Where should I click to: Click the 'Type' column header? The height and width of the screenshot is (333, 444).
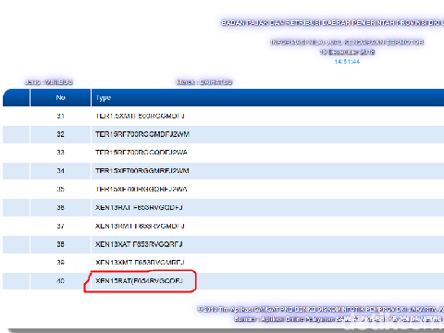click(104, 98)
